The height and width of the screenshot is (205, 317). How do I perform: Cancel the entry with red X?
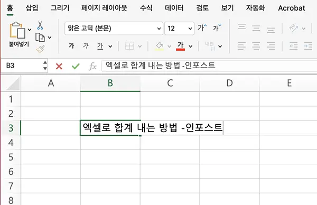(59, 66)
